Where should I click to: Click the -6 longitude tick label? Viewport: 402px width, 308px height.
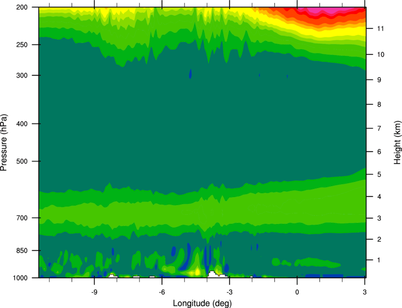tap(162, 292)
